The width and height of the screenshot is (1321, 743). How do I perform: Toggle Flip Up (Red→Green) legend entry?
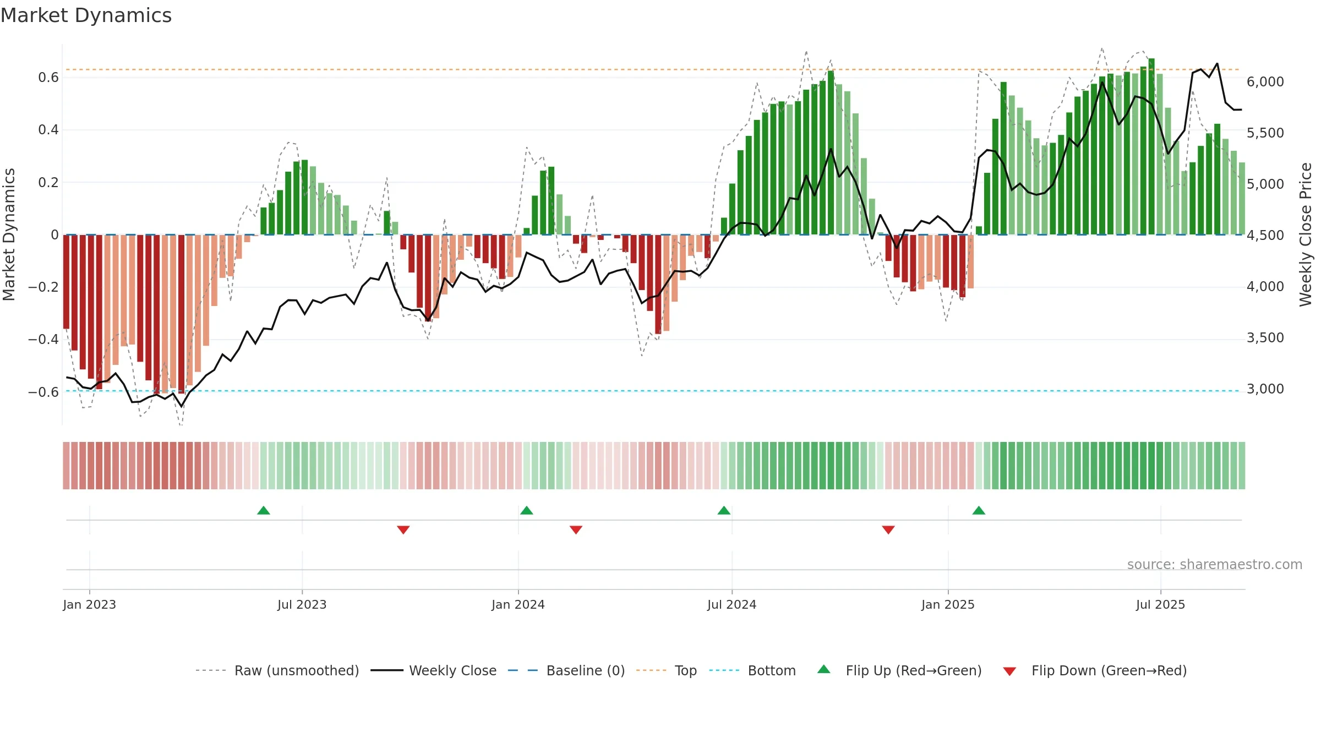900,670
